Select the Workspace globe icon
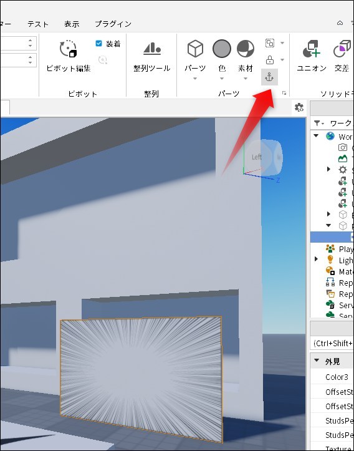 [330, 136]
